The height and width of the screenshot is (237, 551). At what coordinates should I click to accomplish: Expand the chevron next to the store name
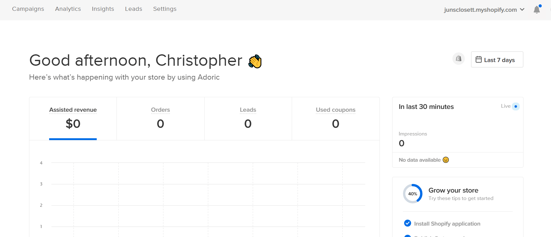tap(522, 10)
